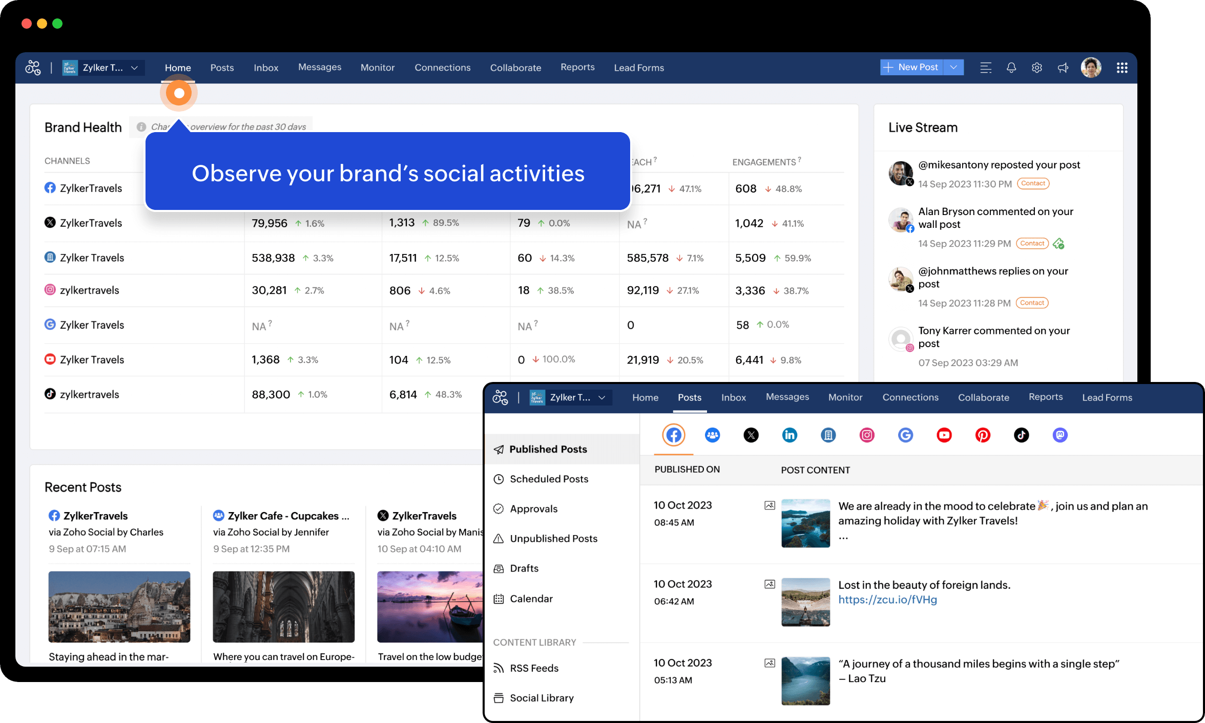
Task: Click the top bar list menu icon
Action: [985, 68]
